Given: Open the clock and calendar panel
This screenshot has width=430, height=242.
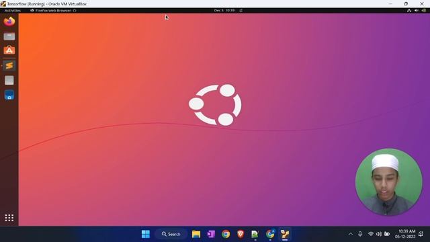Looking at the screenshot, I should click(x=224, y=11).
